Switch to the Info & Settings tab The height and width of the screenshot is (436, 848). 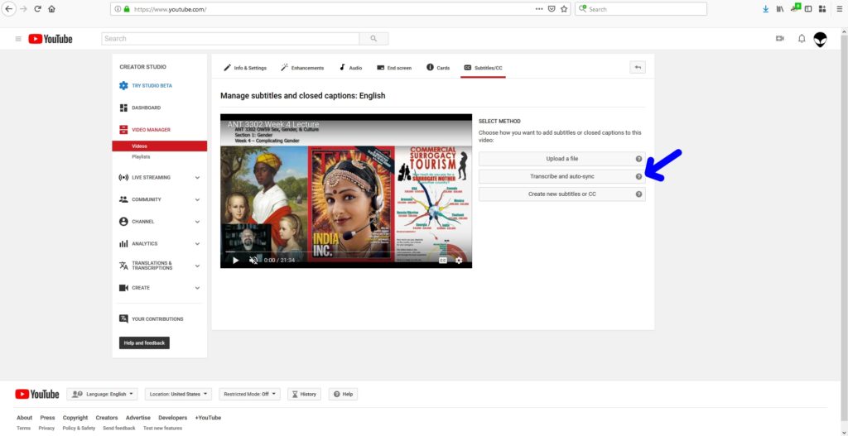245,68
